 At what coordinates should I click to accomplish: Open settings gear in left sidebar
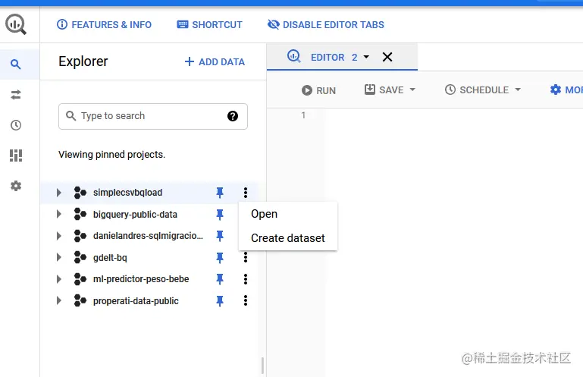coord(16,186)
